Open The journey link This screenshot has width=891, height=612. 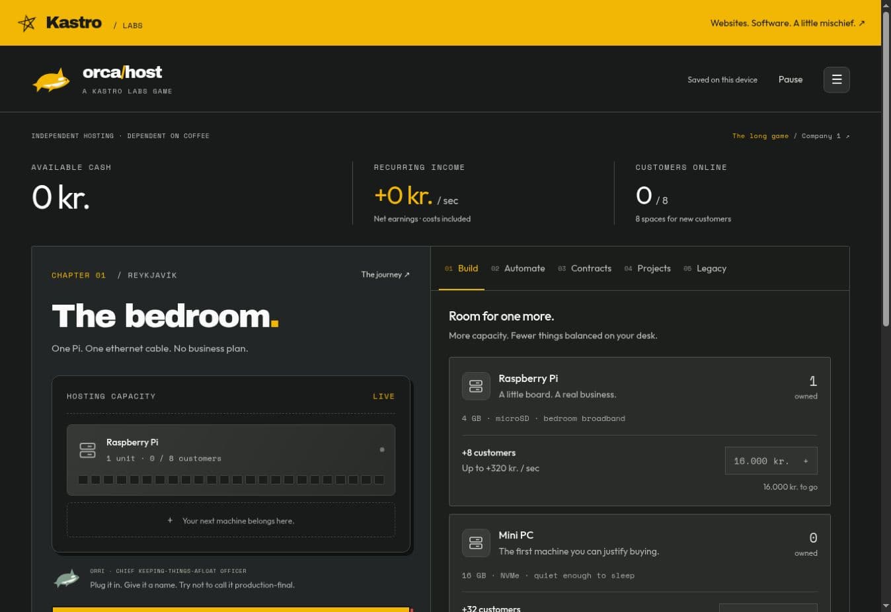click(x=385, y=274)
